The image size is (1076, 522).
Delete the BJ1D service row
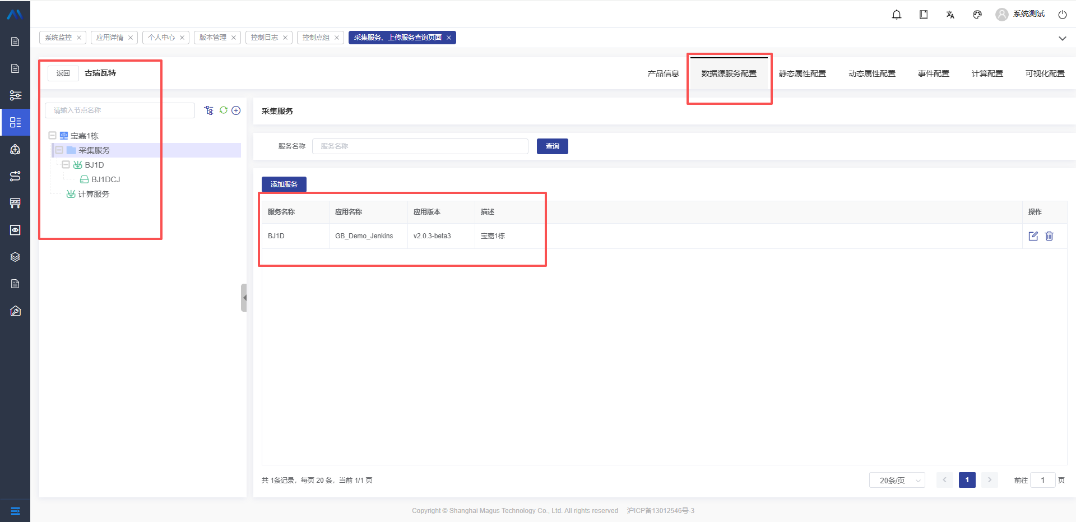pyautogui.click(x=1049, y=236)
